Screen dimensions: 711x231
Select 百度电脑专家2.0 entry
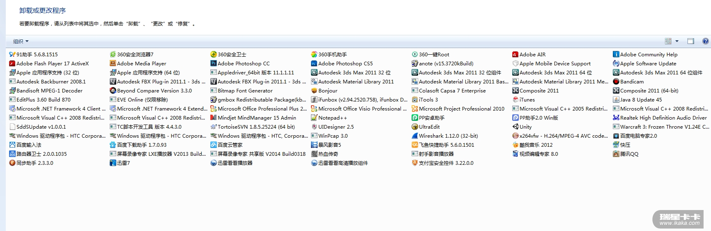pyautogui.click(x=635, y=136)
